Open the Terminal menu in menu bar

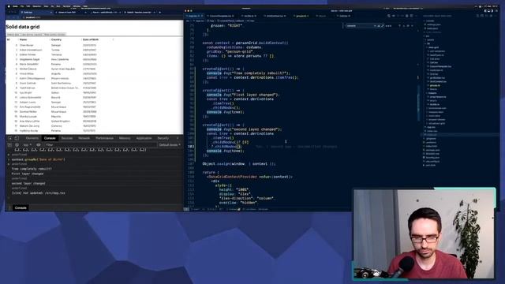[66, 6]
